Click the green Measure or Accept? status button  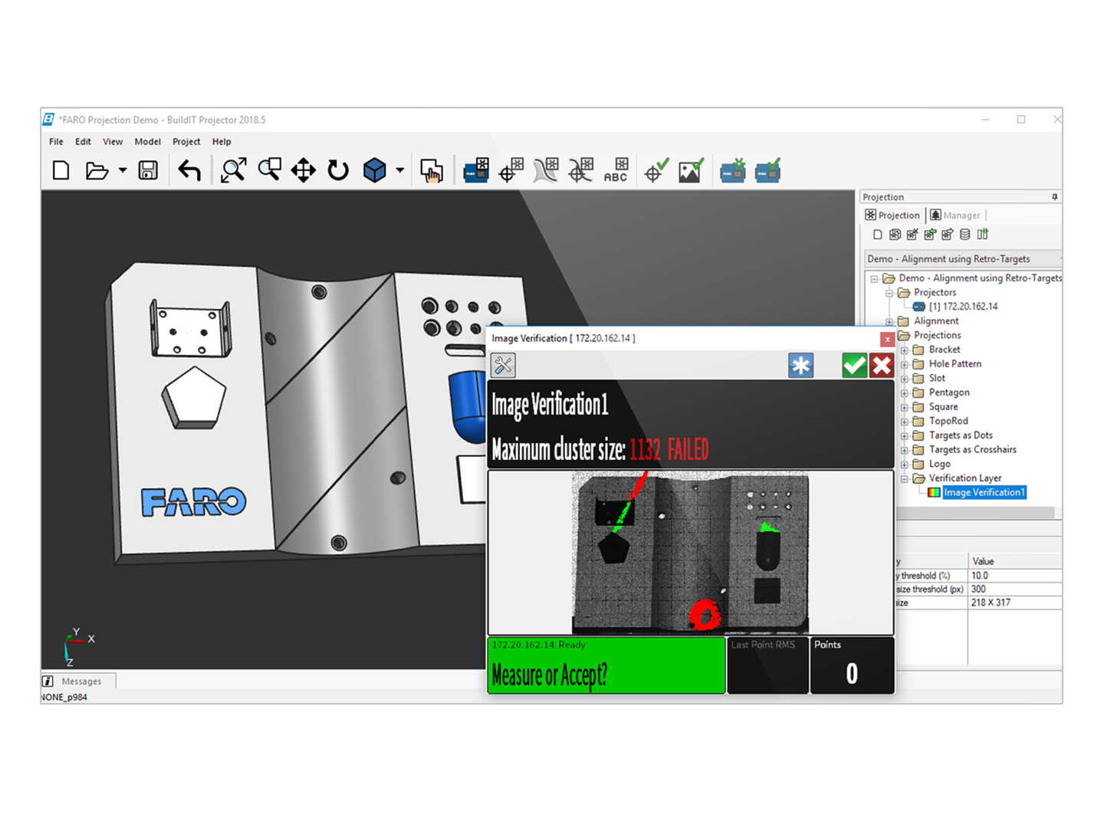(606, 665)
